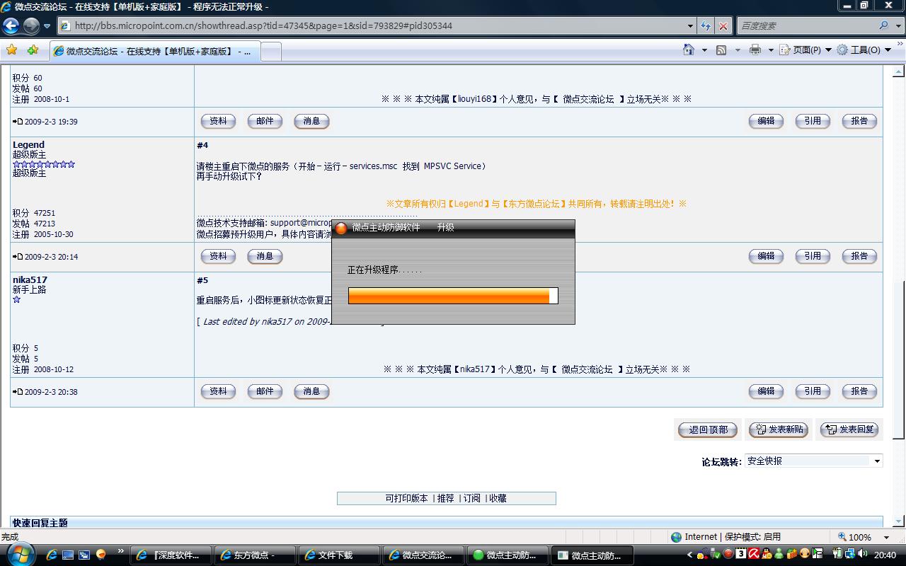Click 报告 for Legend's 20:14 post

coord(859,256)
